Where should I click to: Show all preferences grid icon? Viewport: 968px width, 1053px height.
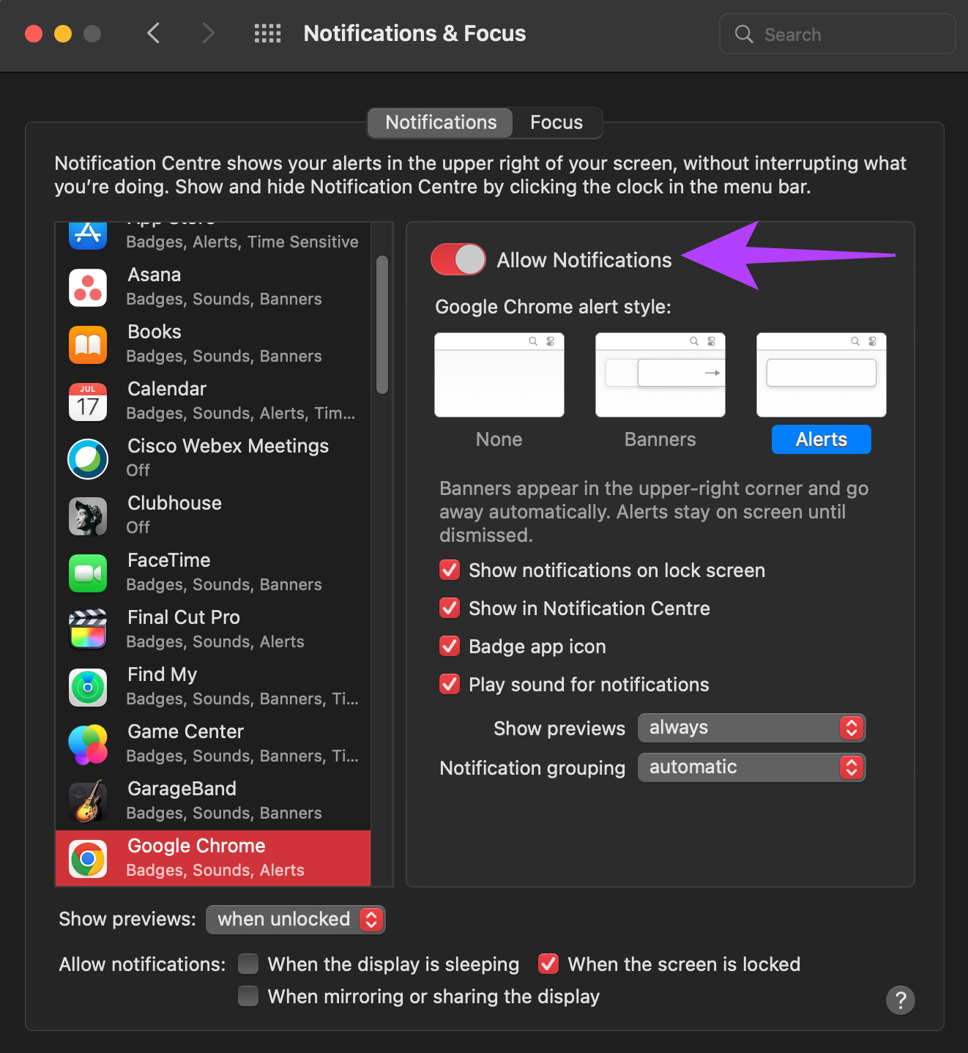[x=267, y=33]
